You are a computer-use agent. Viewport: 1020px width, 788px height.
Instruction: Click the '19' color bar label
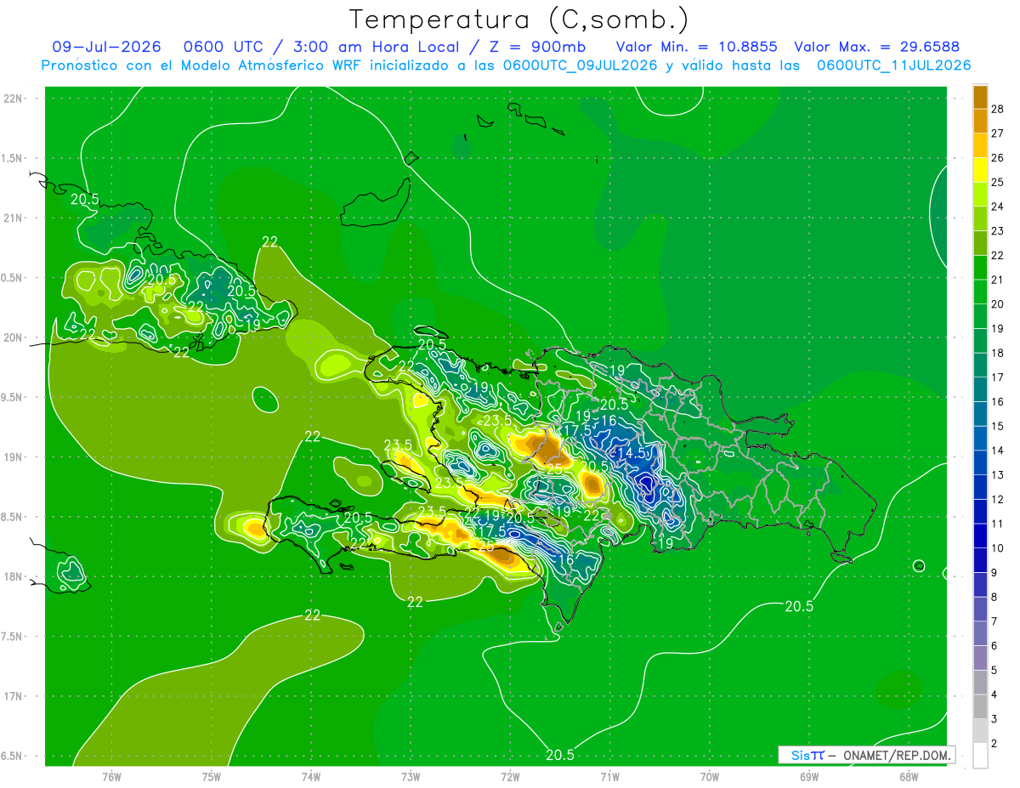[997, 328]
